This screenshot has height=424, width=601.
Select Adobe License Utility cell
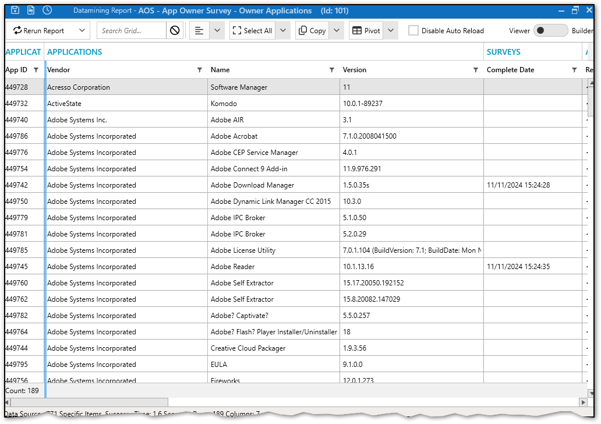point(273,250)
